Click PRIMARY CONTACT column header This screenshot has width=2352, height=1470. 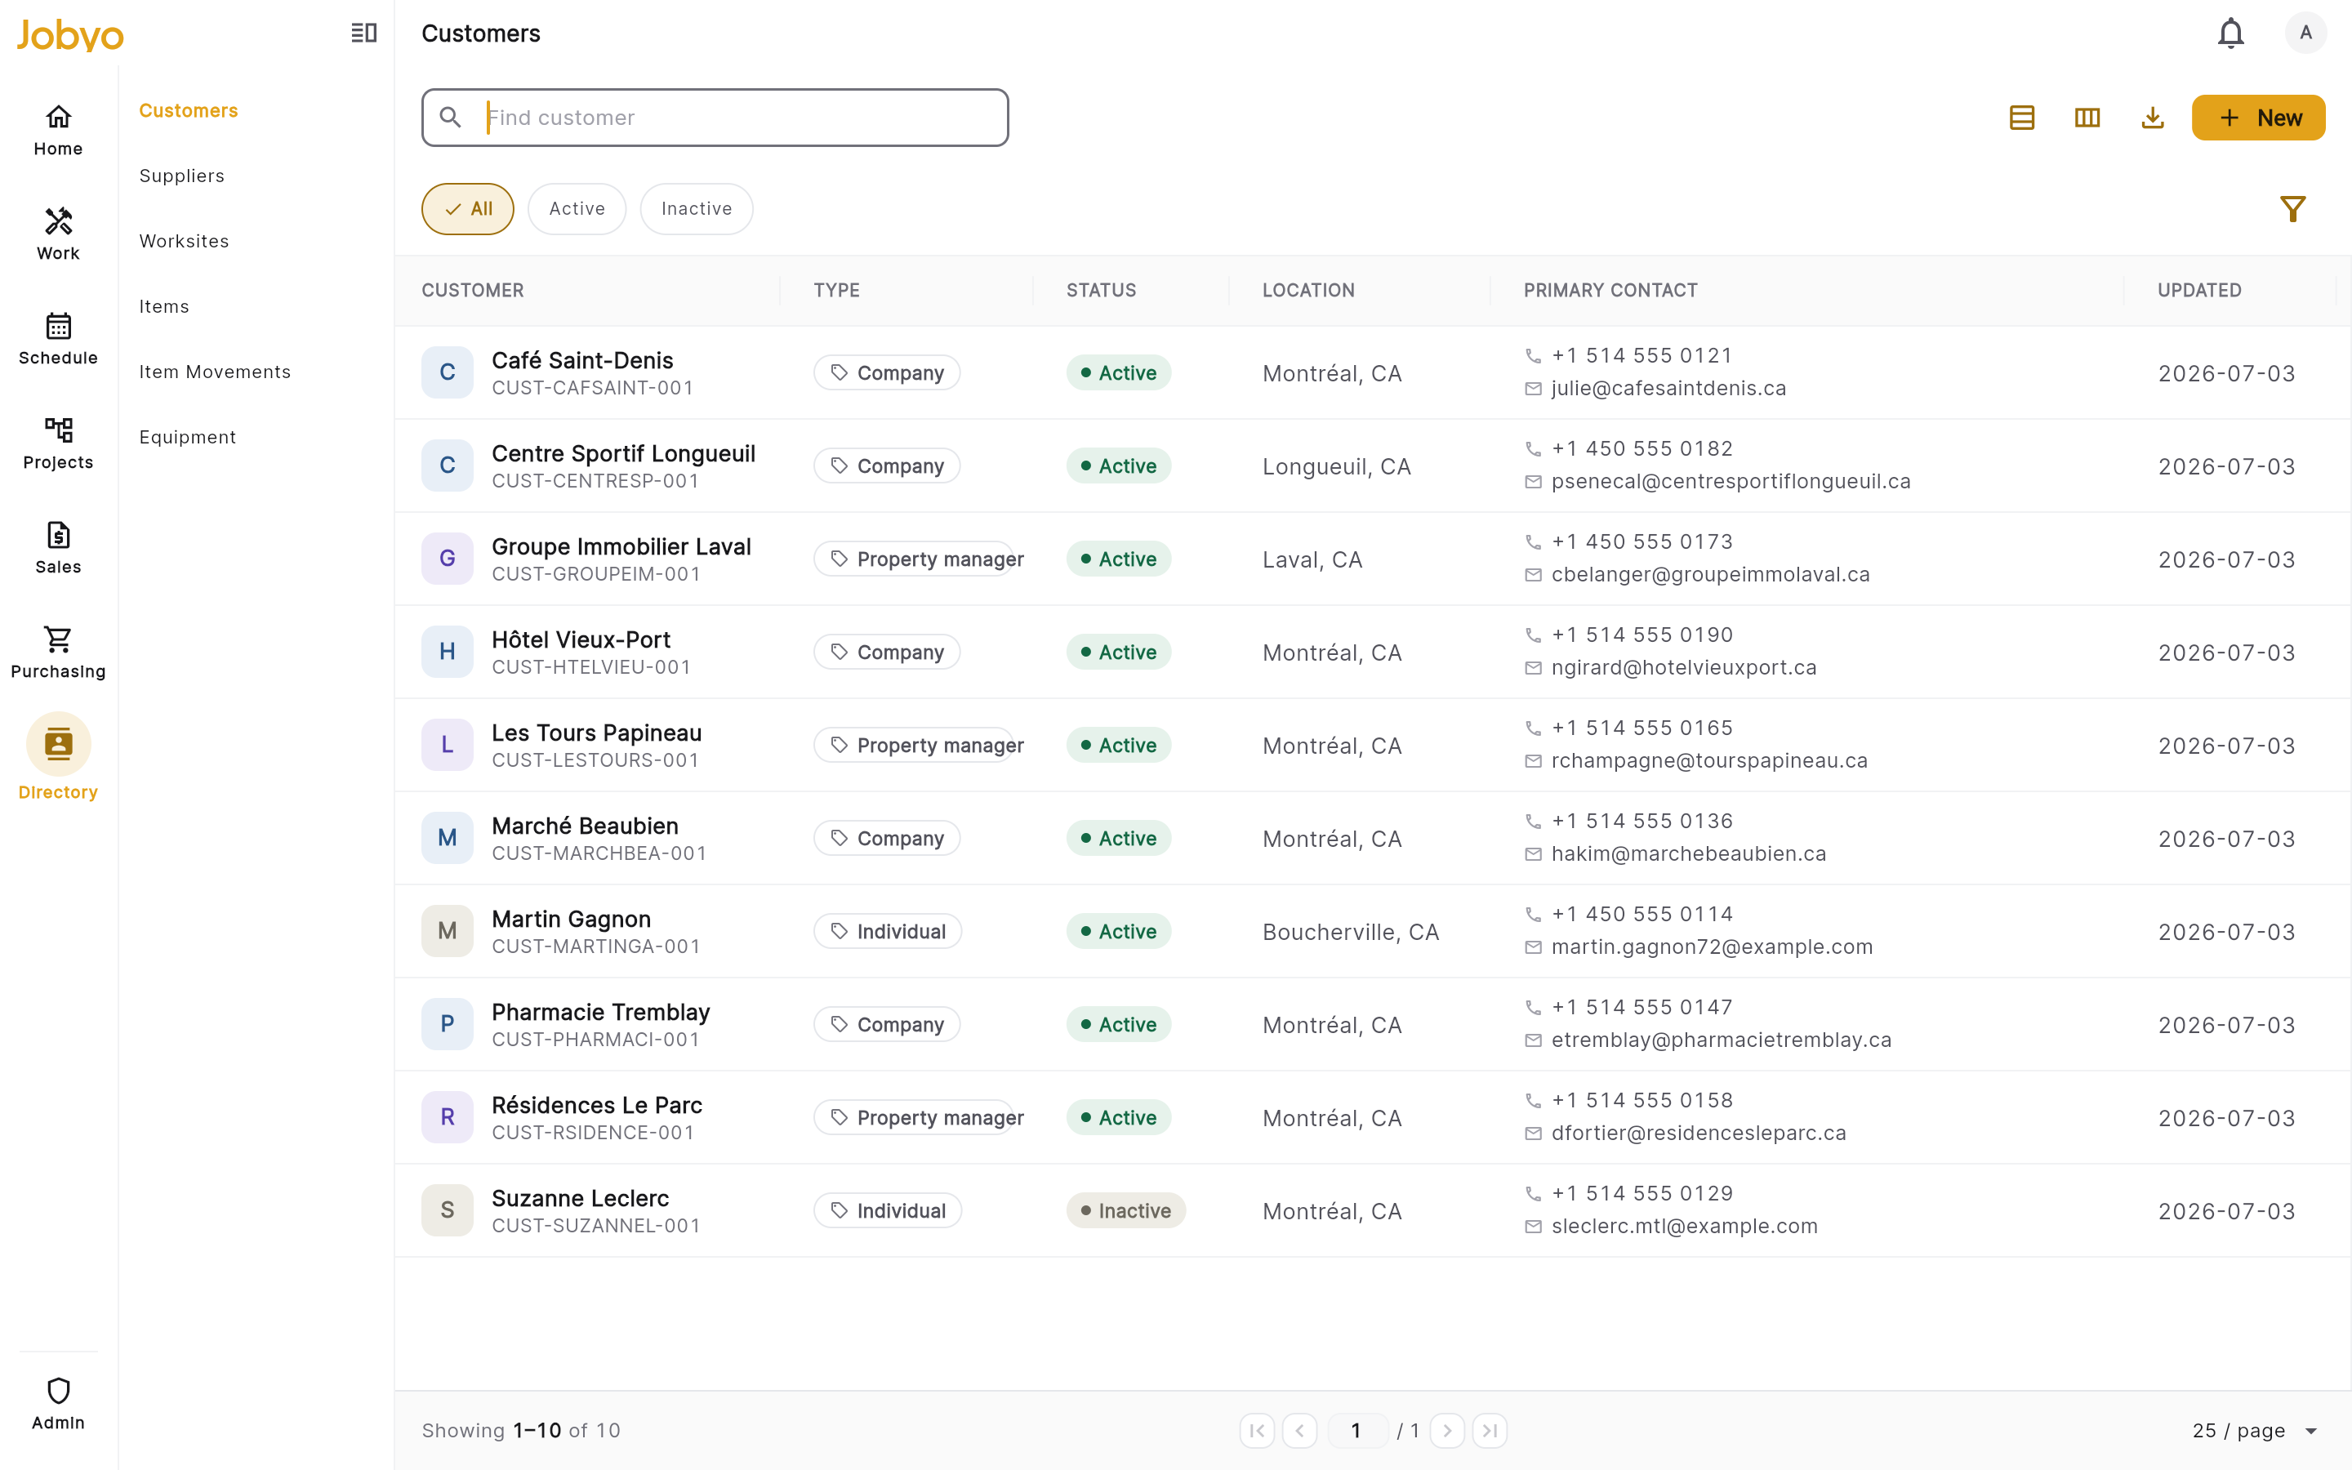(1610, 291)
